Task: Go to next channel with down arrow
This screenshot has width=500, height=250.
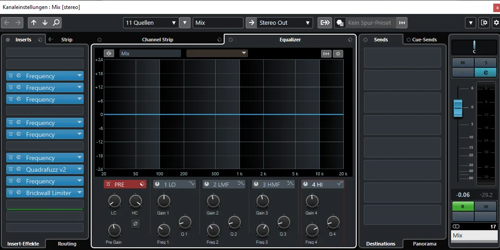Action: (x=45, y=22)
